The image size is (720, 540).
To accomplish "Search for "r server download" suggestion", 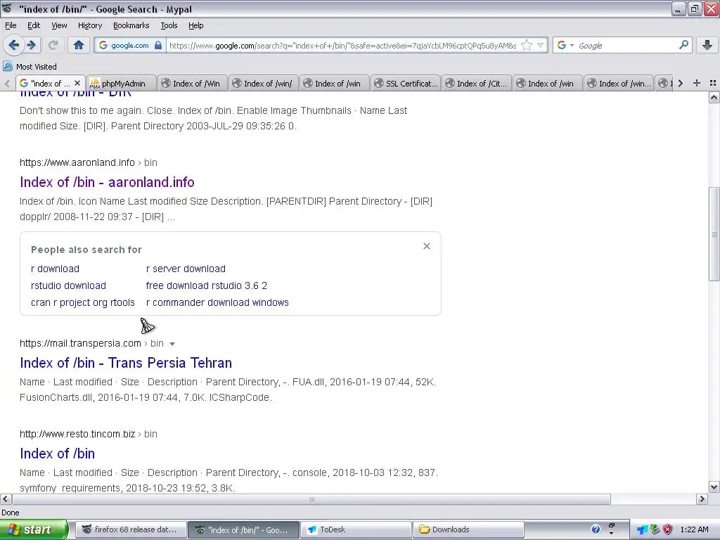I will 186,269.
